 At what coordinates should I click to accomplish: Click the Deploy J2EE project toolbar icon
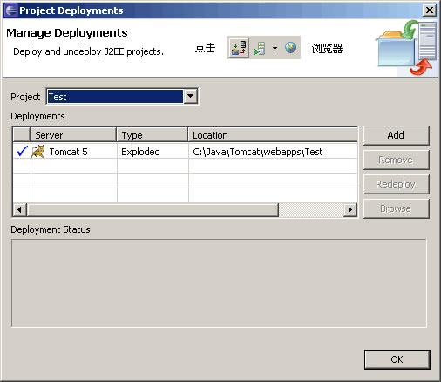pyautogui.click(x=239, y=48)
